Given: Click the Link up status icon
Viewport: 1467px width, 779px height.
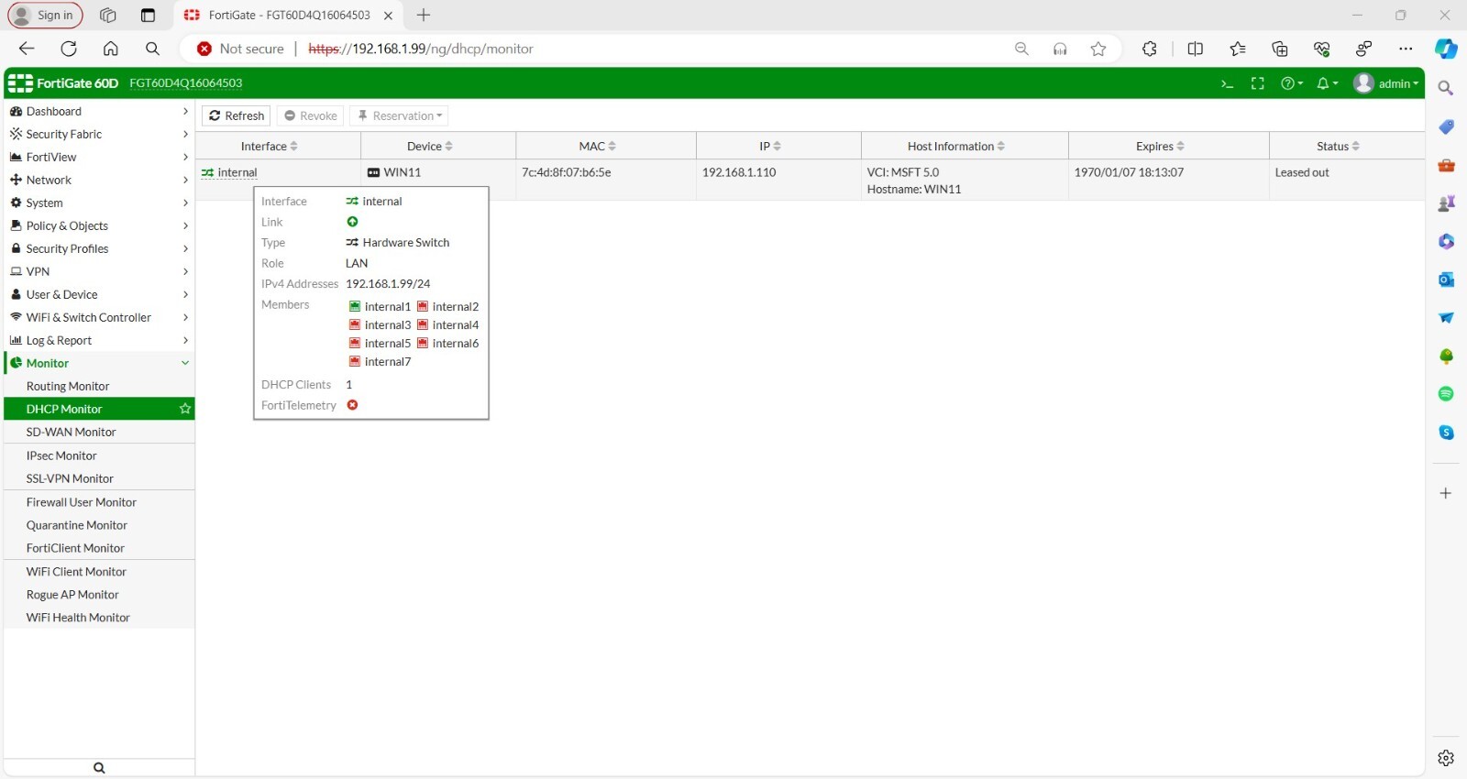Looking at the screenshot, I should (352, 222).
